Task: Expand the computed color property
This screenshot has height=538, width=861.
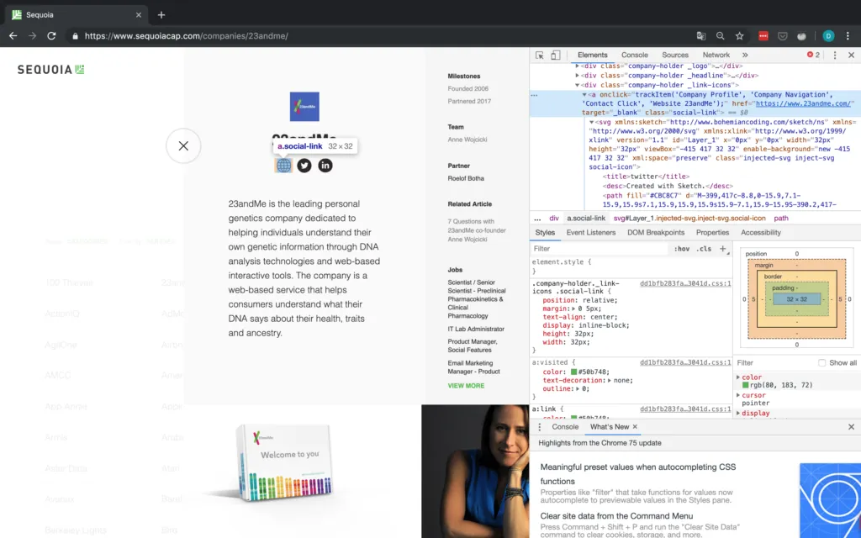Action: [738, 377]
